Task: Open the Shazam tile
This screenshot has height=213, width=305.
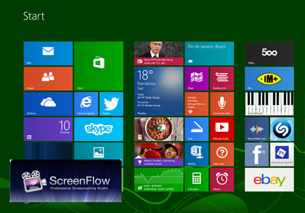Action: coord(282,129)
